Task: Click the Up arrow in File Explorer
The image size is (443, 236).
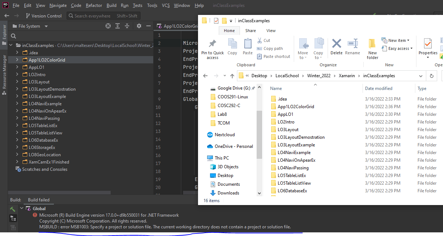Action: pyautogui.click(x=232, y=76)
